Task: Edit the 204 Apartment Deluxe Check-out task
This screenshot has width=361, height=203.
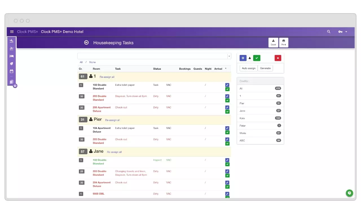Action: (x=227, y=182)
